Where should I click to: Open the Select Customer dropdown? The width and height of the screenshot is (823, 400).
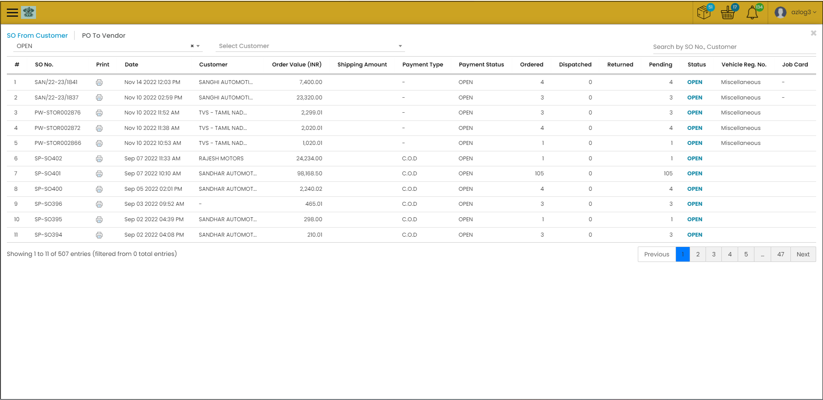[x=310, y=46]
